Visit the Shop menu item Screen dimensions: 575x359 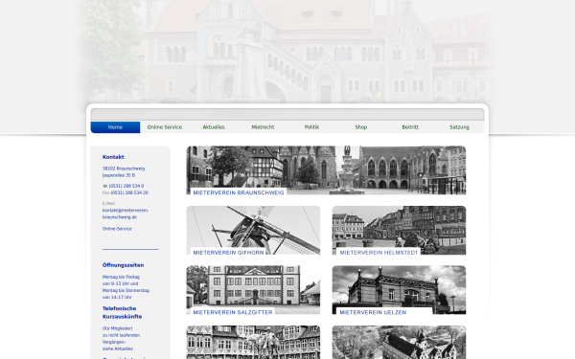tap(361, 127)
